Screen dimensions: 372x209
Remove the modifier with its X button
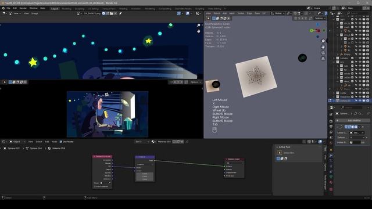click(363, 127)
